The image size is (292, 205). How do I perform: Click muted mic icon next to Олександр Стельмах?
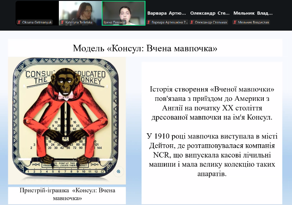tap(192, 22)
